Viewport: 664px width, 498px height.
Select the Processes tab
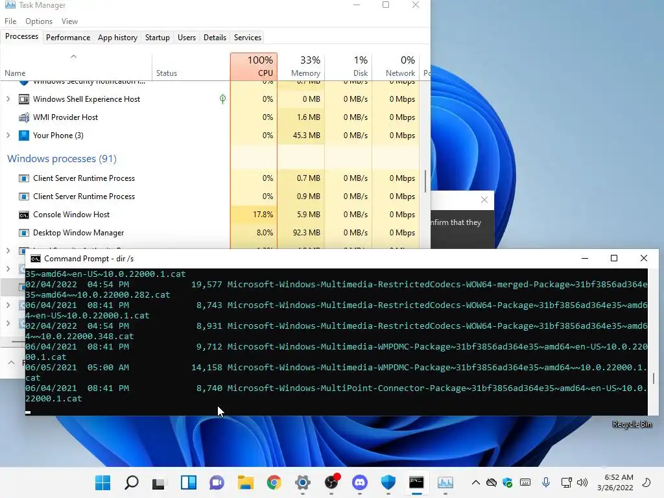21,36
